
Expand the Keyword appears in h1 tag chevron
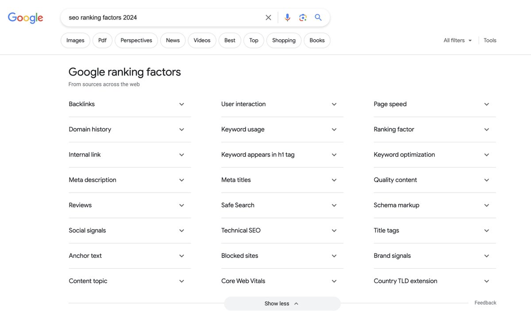click(x=334, y=155)
